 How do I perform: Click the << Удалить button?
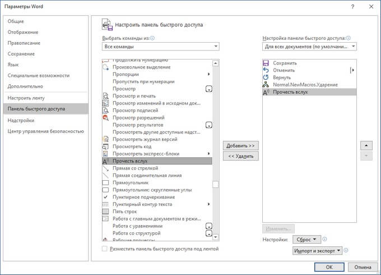pos(241,156)
